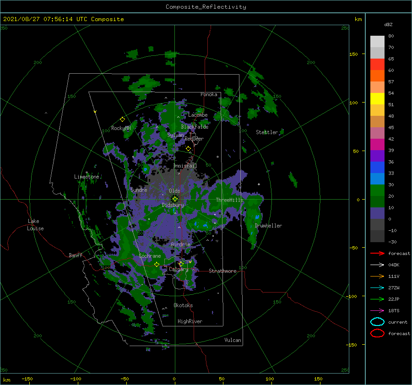Click the cyan current ellipse icon
Image resolution: width=412 pixels, height=385 pixels.
(377, 322)
